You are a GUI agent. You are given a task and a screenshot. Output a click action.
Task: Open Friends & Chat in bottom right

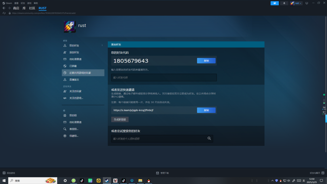coord(317,173)
